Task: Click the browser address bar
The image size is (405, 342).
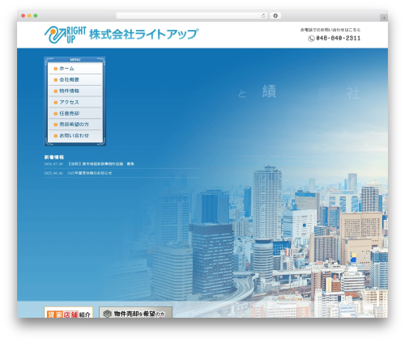Action: click(191, 16)
